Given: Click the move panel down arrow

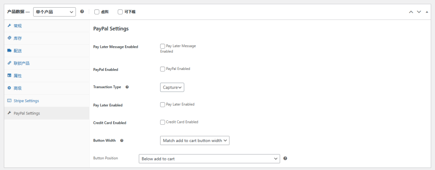Looking at the screenshot, I should coord(419,12).
